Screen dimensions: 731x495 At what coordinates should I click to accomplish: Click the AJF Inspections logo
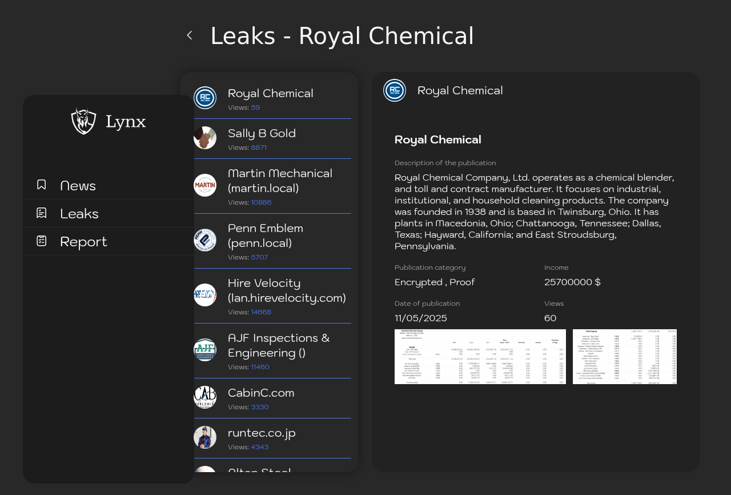[205, 350]
